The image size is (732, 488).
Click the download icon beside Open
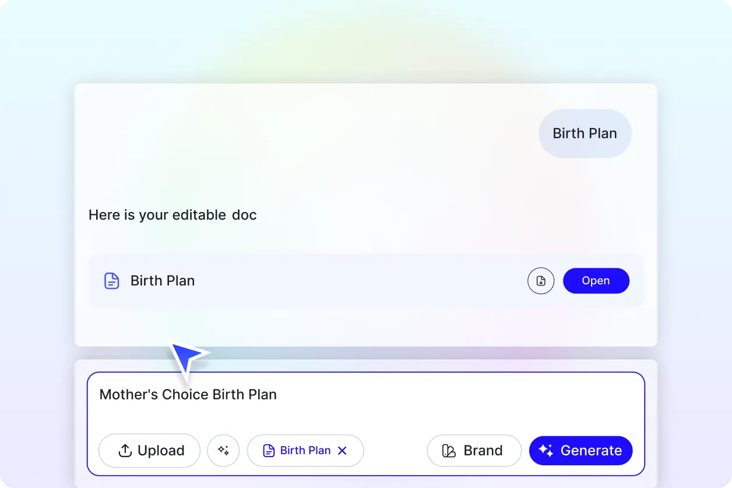[541, 281]
